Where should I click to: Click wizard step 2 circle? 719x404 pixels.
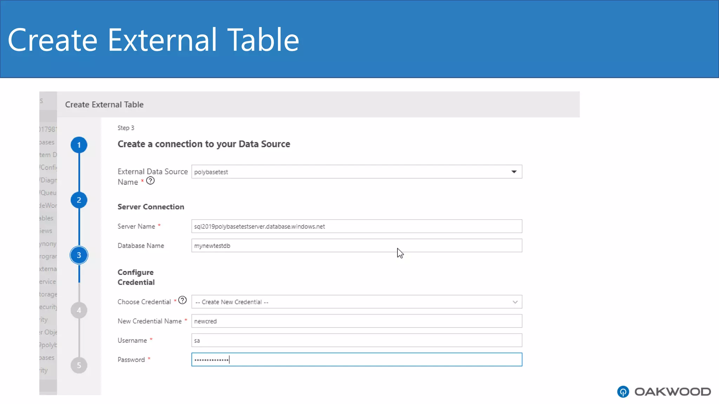pos(79,200)
